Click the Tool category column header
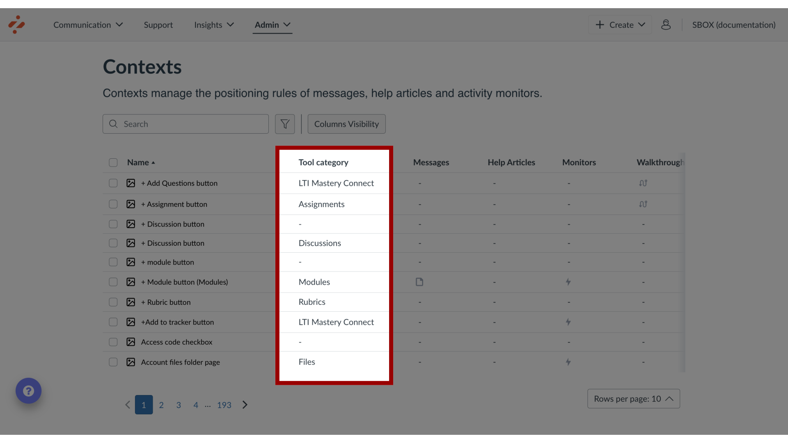 point(323,162)
